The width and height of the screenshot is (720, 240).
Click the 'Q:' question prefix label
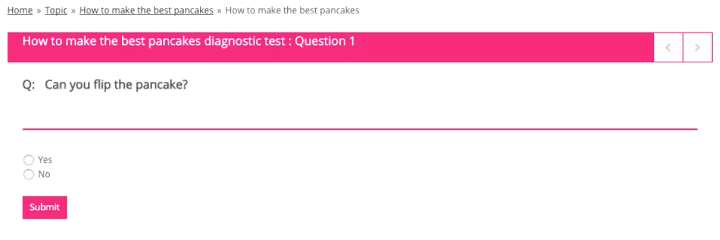click(29, 85)
